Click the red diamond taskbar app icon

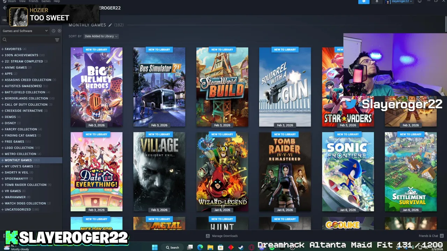click(x=231, y=248)
